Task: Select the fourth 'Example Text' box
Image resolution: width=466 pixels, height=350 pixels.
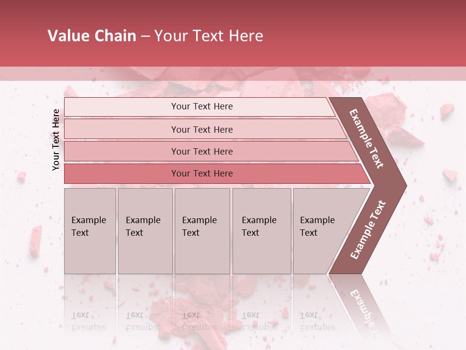Action: click(x=261, y=231)
